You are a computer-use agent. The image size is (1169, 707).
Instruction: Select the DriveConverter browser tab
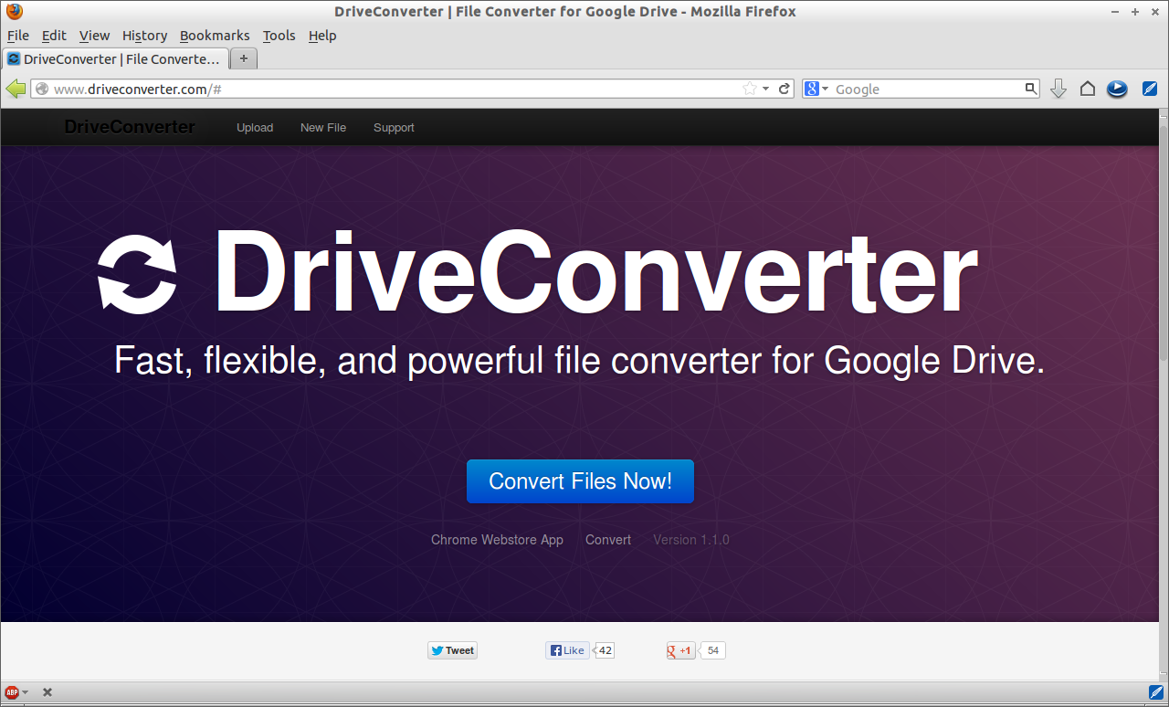tap(115, 58)
